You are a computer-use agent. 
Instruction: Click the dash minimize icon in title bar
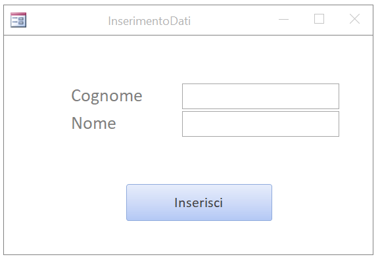click(283, 19)
